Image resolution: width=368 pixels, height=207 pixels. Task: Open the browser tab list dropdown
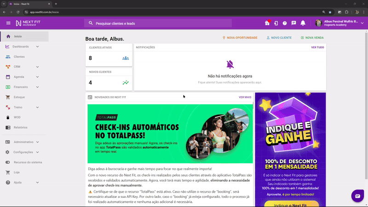4,4
